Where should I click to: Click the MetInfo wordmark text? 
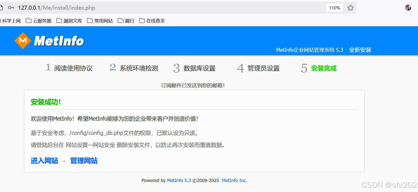(59, 41)
